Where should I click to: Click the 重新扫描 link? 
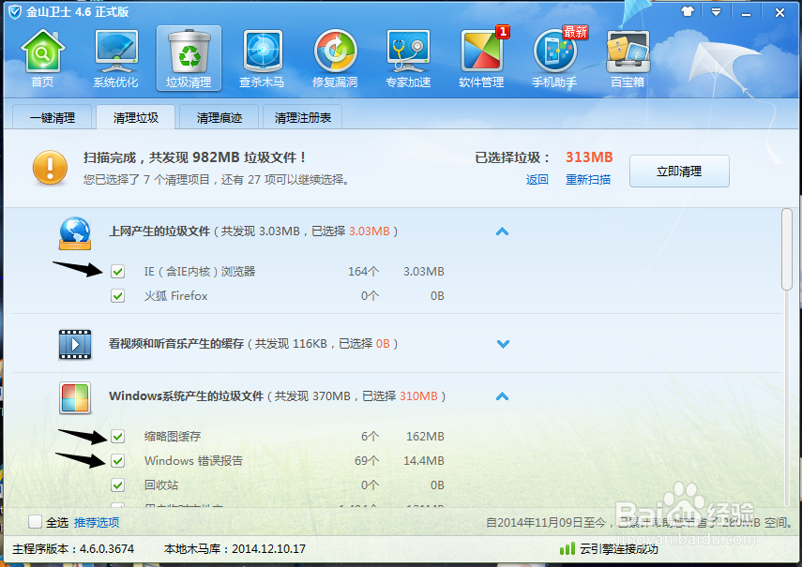588,179
